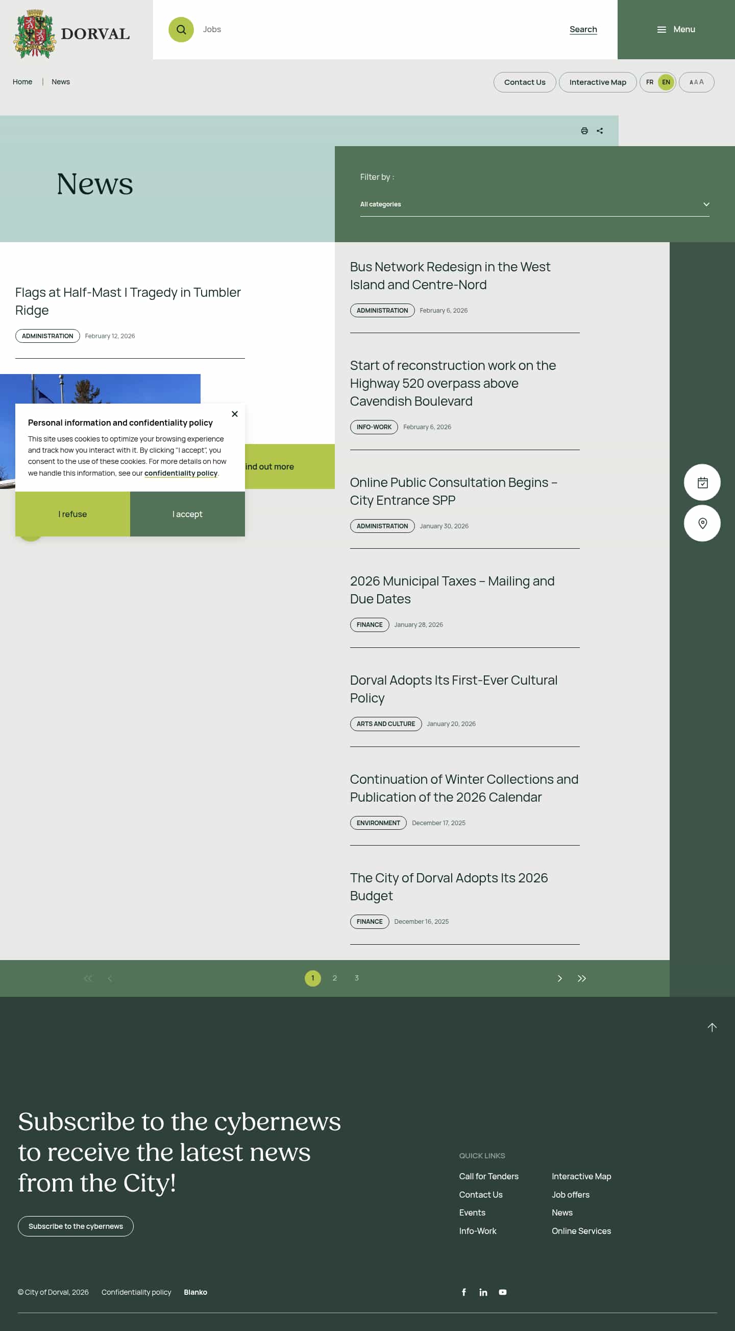Click the share page icon
This screenshot has height=1331, width=735.
click(x=600, y=131)
